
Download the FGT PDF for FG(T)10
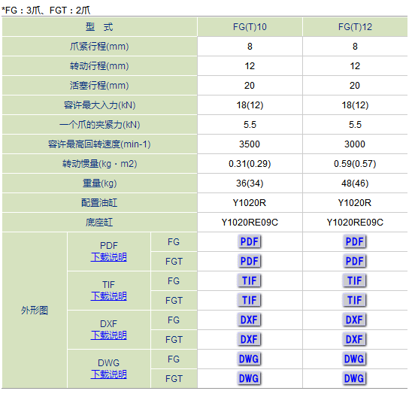tap(250, 261)
